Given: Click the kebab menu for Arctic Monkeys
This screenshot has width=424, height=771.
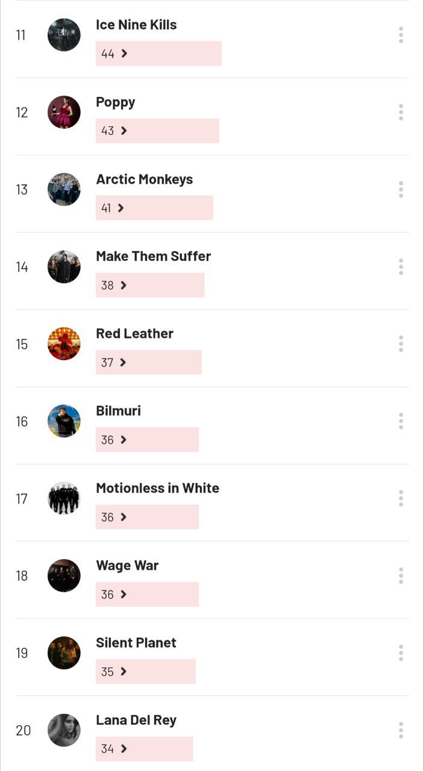Looking at the screenshot, I should (x=401, y=190).
